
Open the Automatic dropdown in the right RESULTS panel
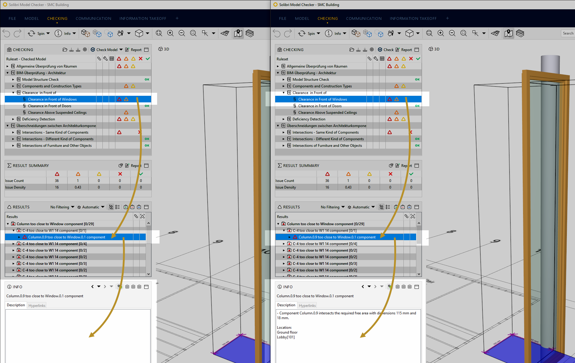(361, 207)
